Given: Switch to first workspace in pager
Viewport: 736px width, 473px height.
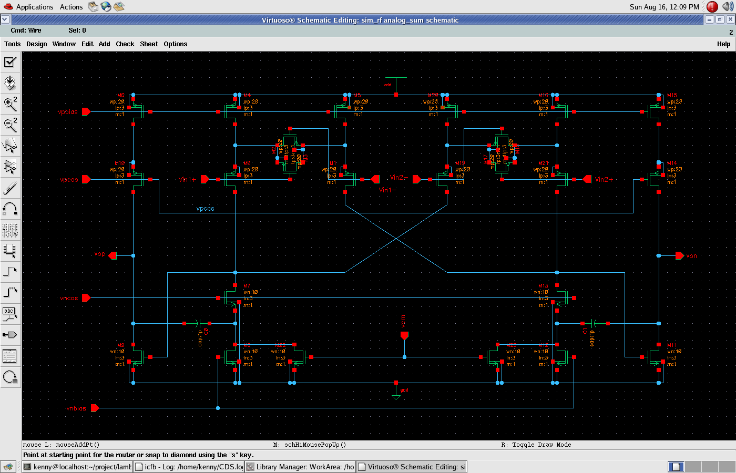Looking at the screenshot, I should click(676, 467).
